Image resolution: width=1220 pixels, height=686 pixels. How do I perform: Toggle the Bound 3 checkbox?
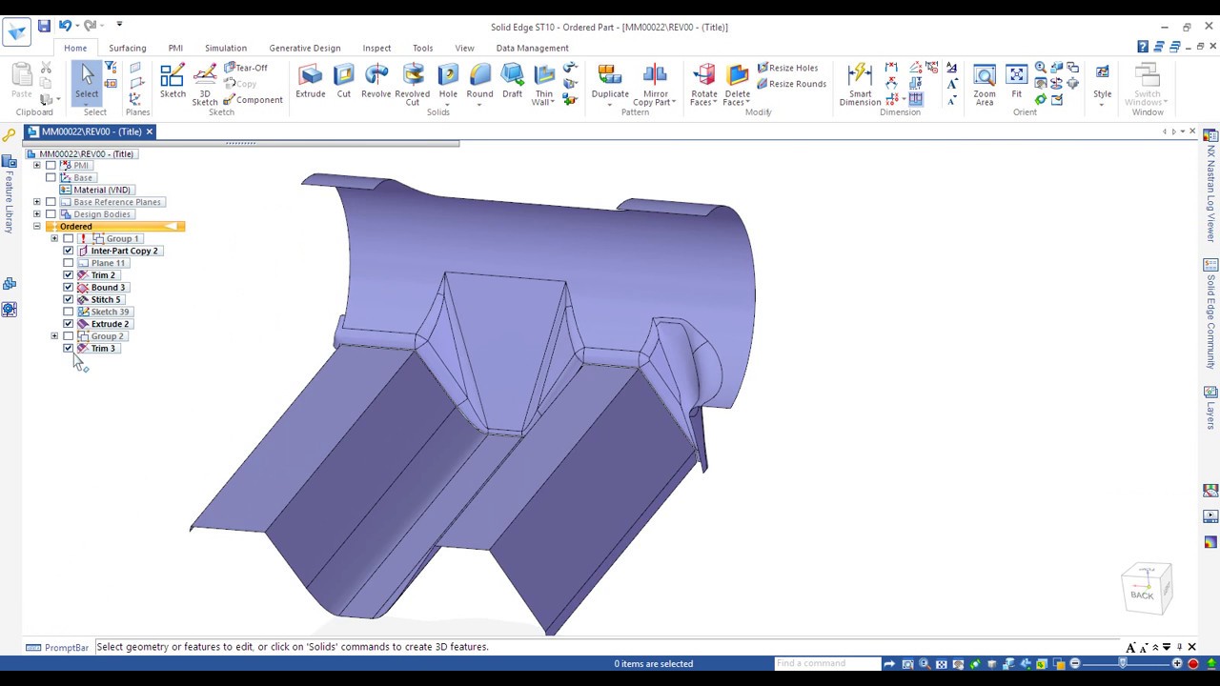point(68,288)
